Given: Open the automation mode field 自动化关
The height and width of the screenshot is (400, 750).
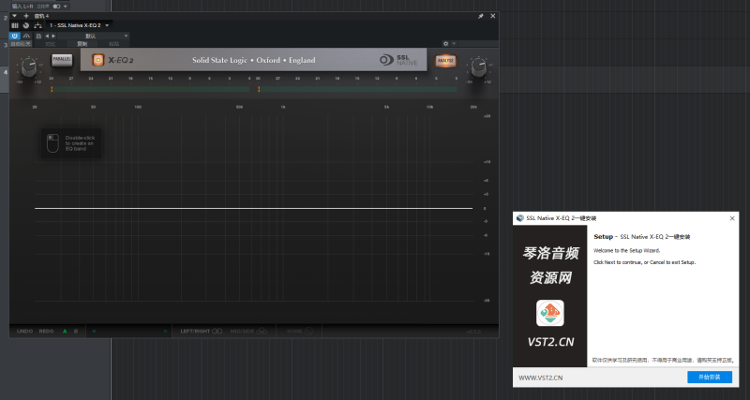Looking at the screenshot, I should [21, 43].
